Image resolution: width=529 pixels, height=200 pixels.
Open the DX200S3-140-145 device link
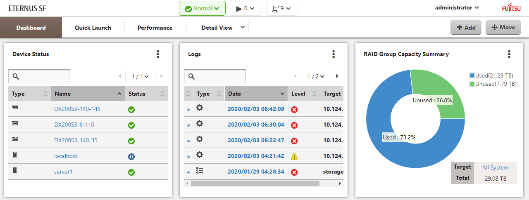(x=77, y=109)
